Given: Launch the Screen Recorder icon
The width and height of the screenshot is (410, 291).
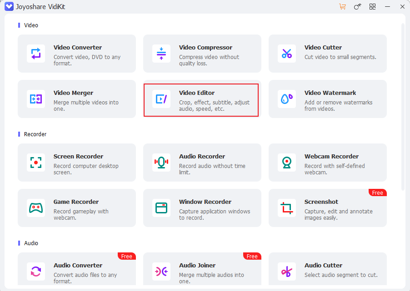Looking at the screenshot, I should 36,163.
